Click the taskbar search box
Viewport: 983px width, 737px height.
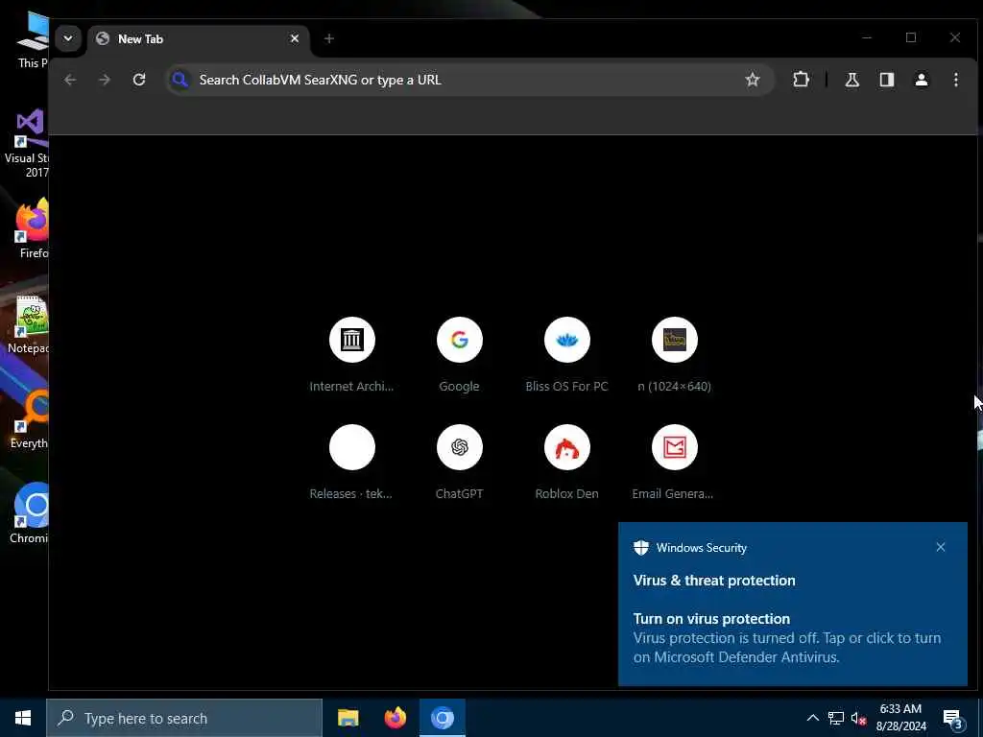pyautogui.click(x=184, y=718)
